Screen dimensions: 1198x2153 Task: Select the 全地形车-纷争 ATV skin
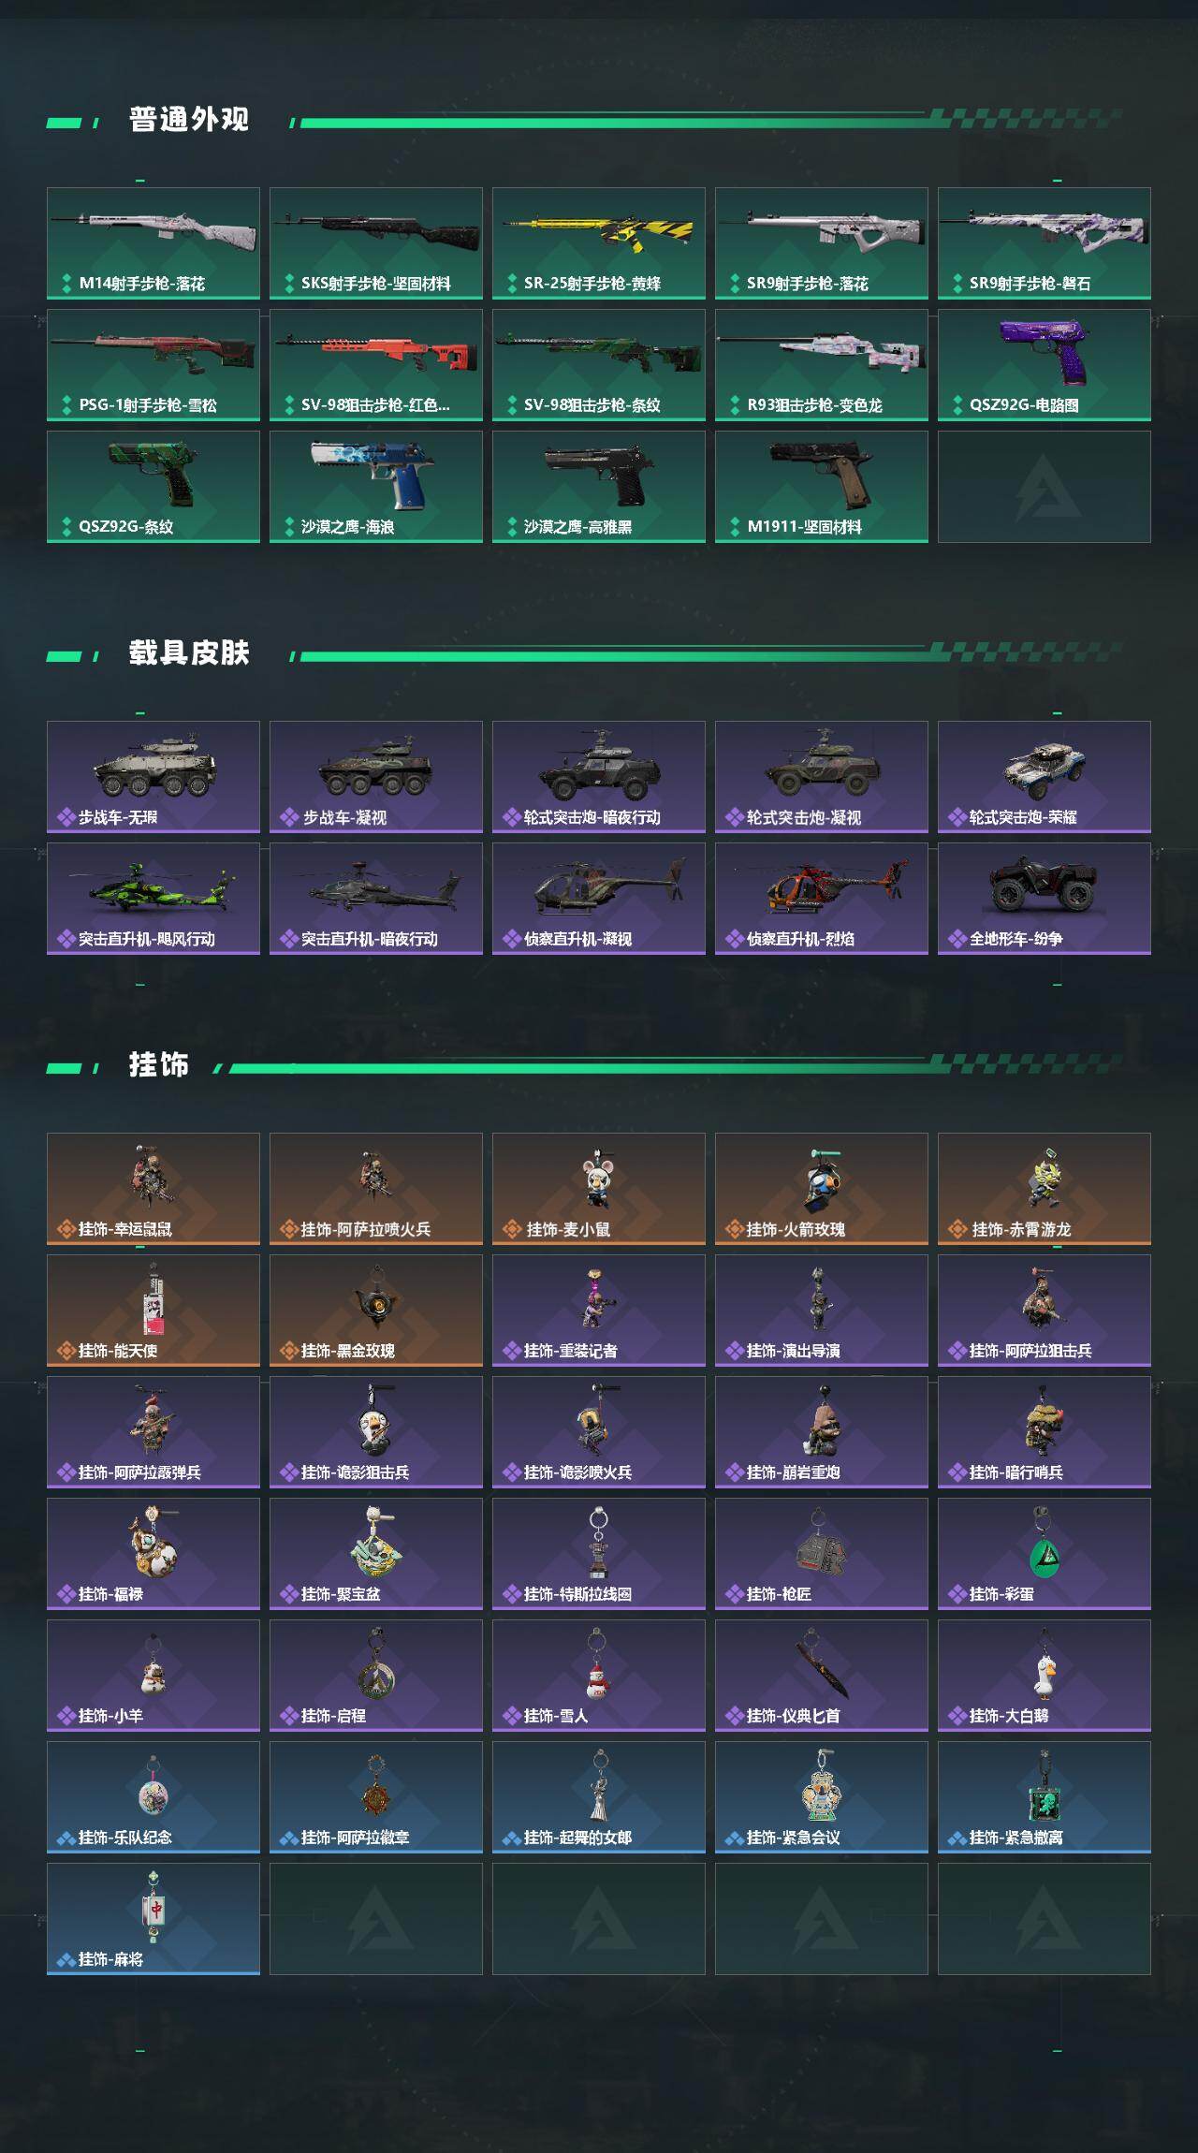pyautogui.click(x=1045, y=899)
